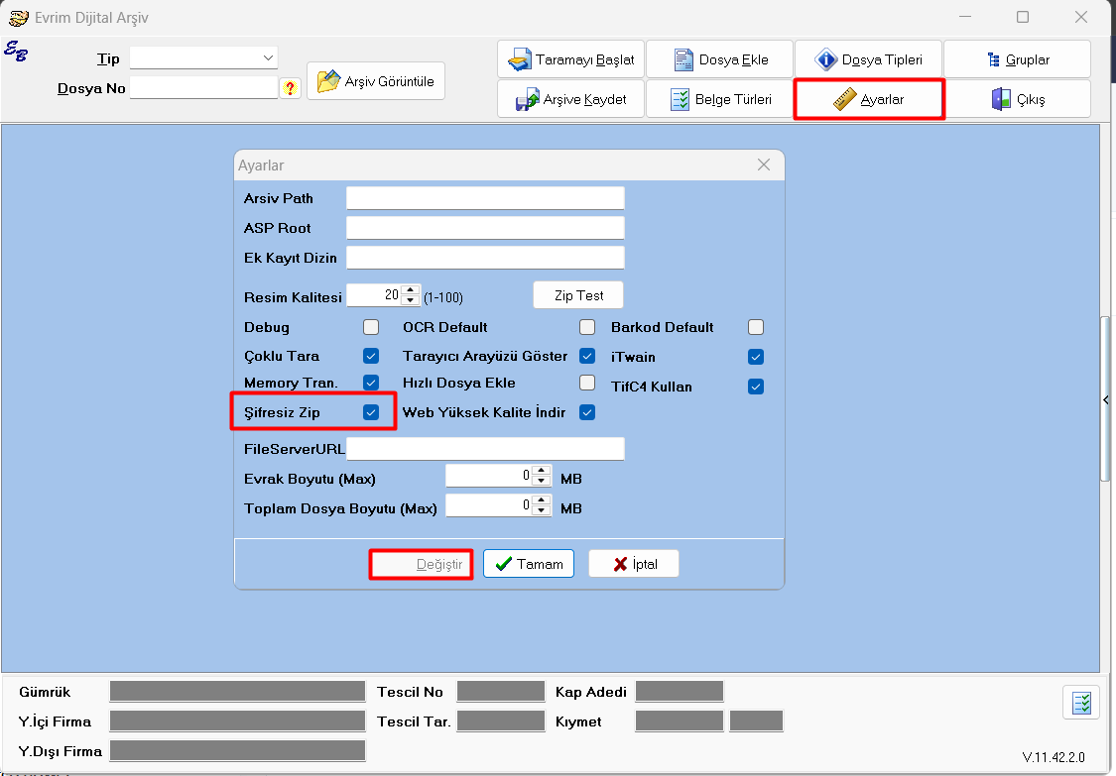Decrease Evrak Boyutu value with down arrow
This screenshot has width=1116, height=776.
[x=541, y=482]
